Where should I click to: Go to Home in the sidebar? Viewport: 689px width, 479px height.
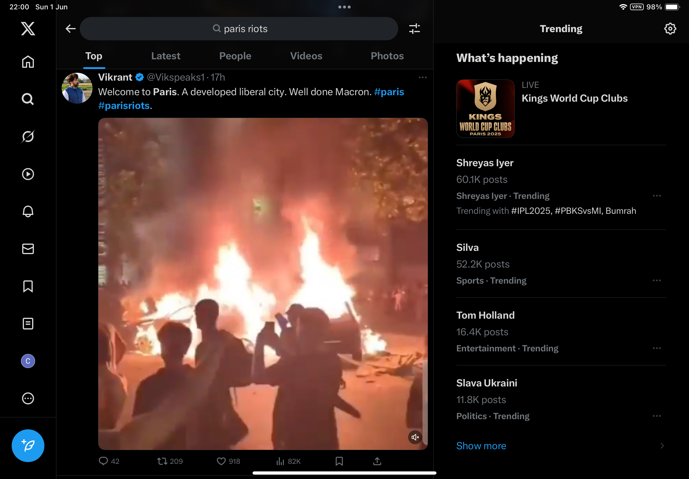pos(28,62)
